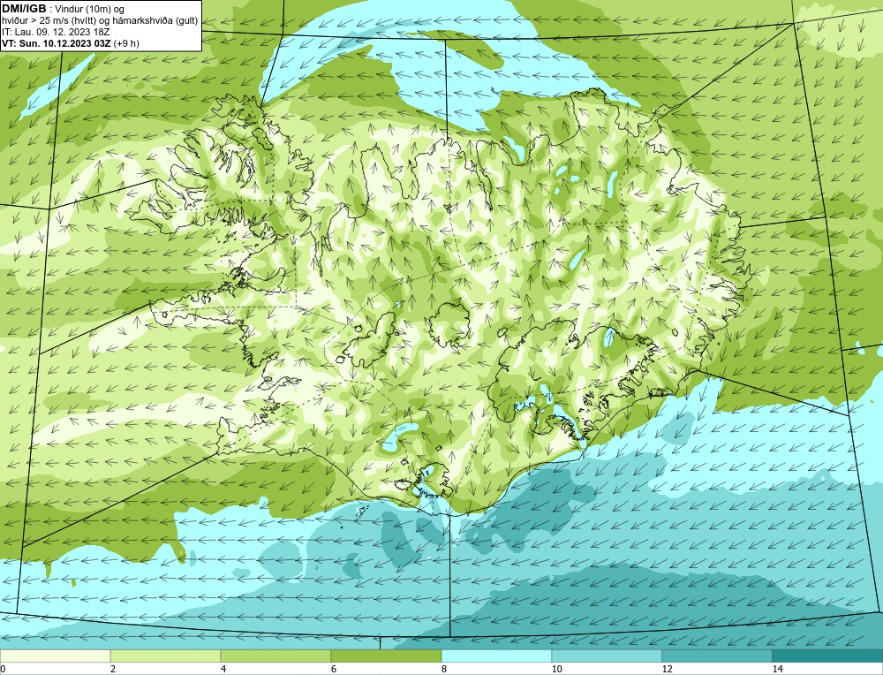The image size is (883, 675).
Task: Click the 'VT: Sun. 10.12.2023 03Z' text
Action: pos(57,43)
